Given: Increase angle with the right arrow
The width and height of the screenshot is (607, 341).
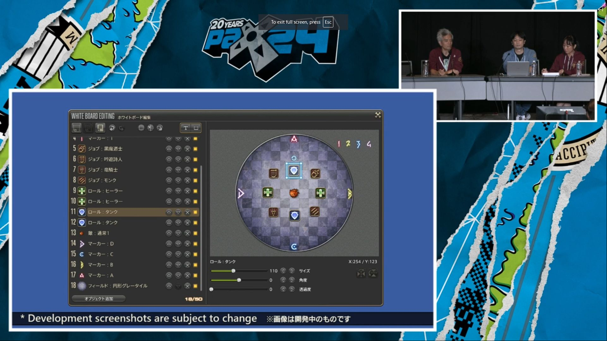Looking at the screenshot, I should (292, 280).
